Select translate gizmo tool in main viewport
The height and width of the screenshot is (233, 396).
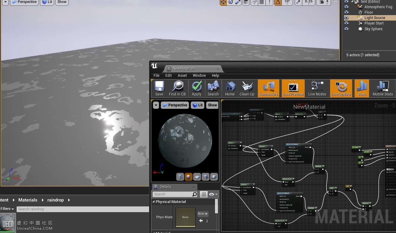pos(223,2)
